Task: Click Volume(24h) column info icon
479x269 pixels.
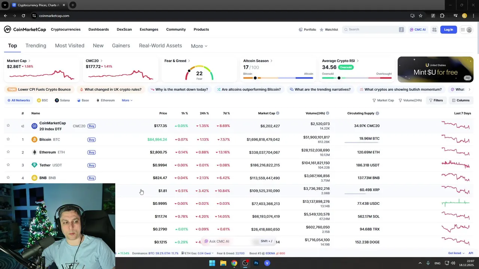Action: [x=327, y=113]
